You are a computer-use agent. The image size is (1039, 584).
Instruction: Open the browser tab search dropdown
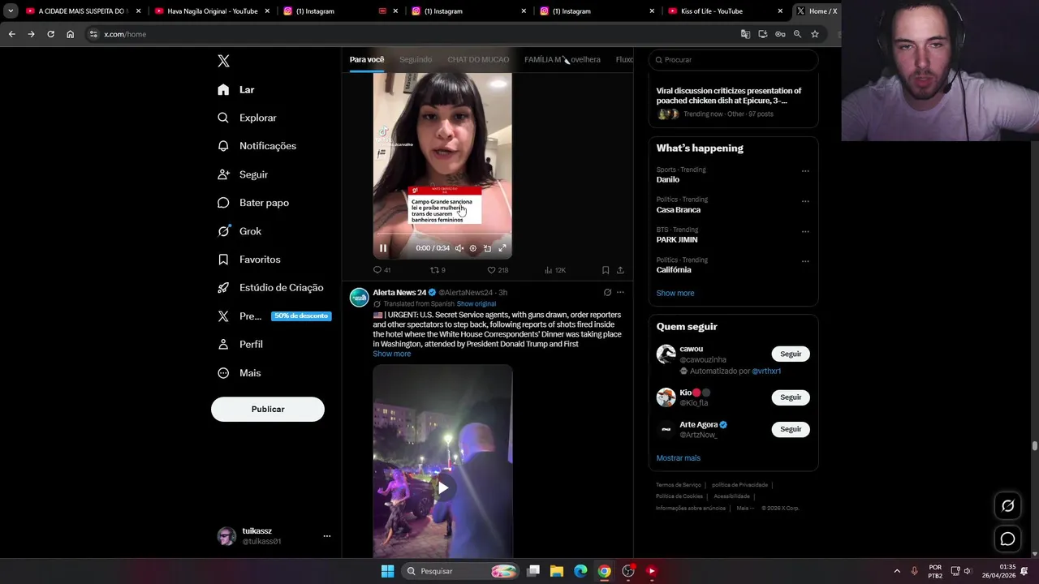pos(11,11)
